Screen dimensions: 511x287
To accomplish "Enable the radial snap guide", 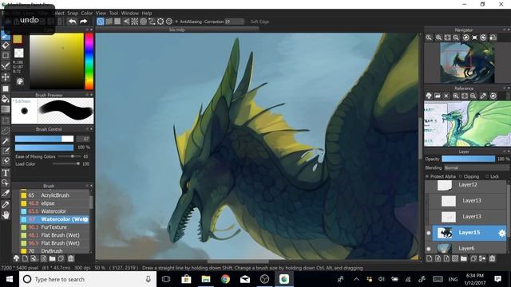I will click(135, 22).
